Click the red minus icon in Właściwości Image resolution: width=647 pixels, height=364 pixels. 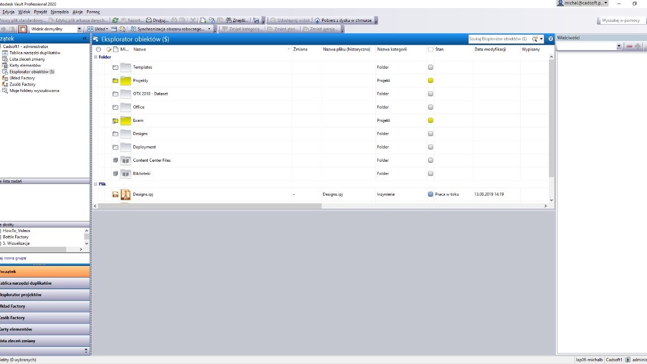[x=629, y=46]
